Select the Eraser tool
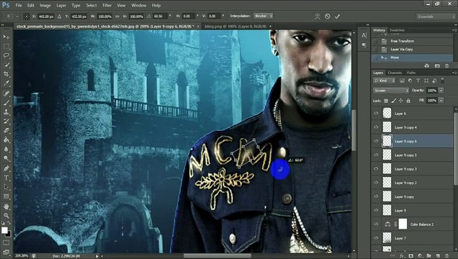This screenshot has width=458, height=259. click(6, 131)
